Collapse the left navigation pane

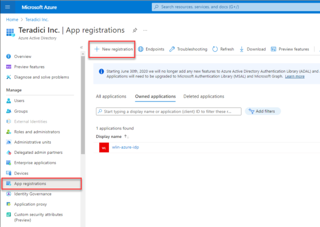[x=81, y=47]
